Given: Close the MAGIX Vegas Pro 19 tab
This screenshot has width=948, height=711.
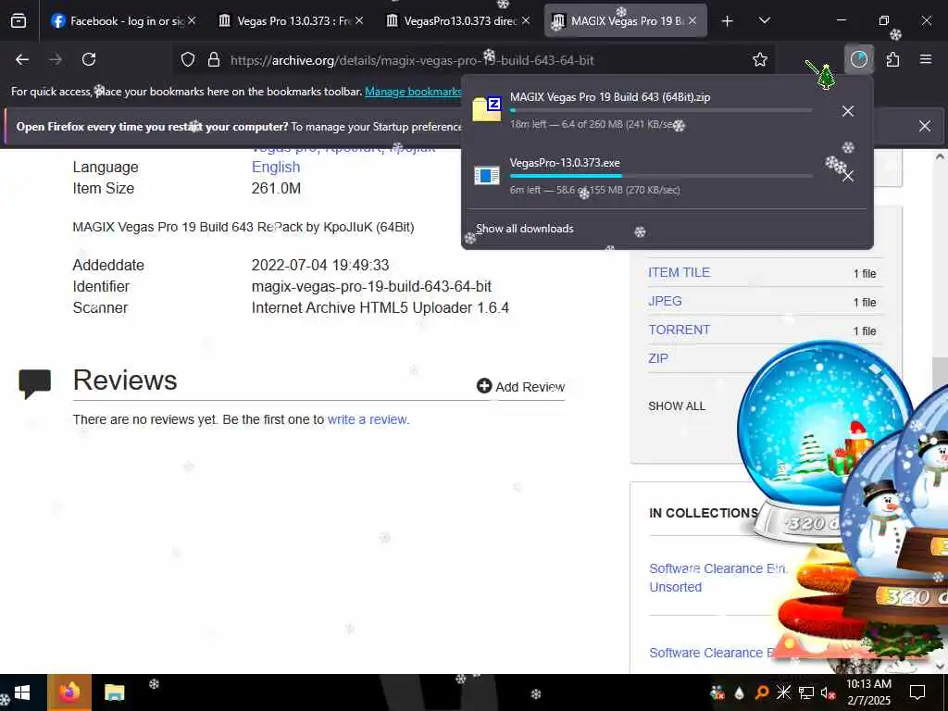Looking at the screenshot, I should pyautogui.click(x=692, y=20).
